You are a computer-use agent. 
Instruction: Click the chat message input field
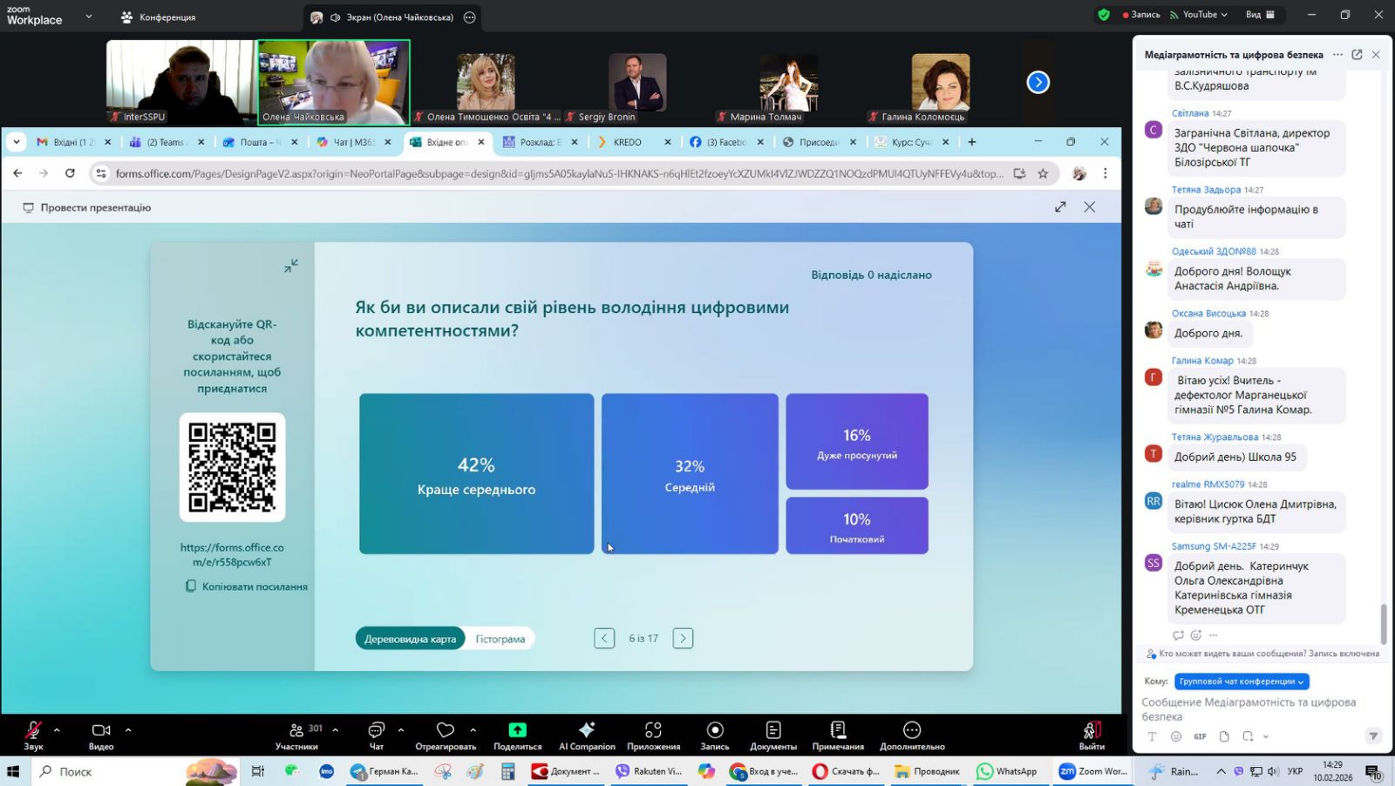1255,708
